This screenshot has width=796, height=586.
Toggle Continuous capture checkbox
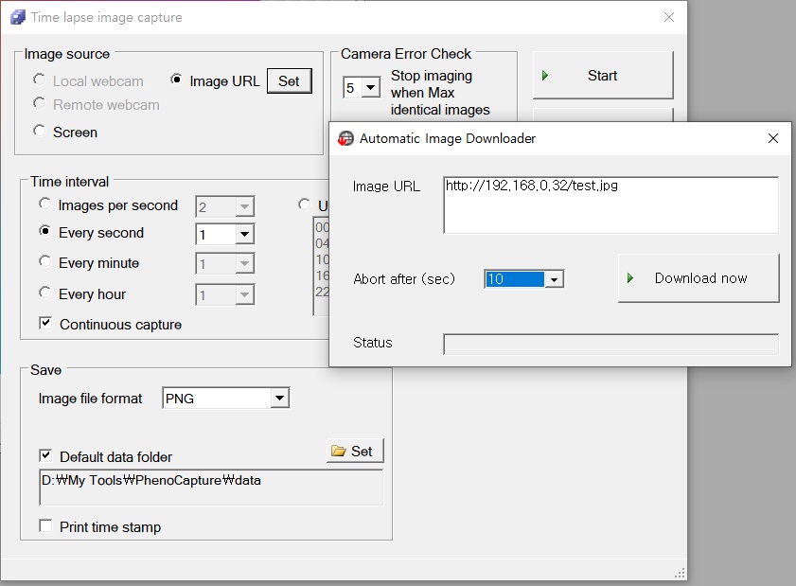click(x=45, y=324)
